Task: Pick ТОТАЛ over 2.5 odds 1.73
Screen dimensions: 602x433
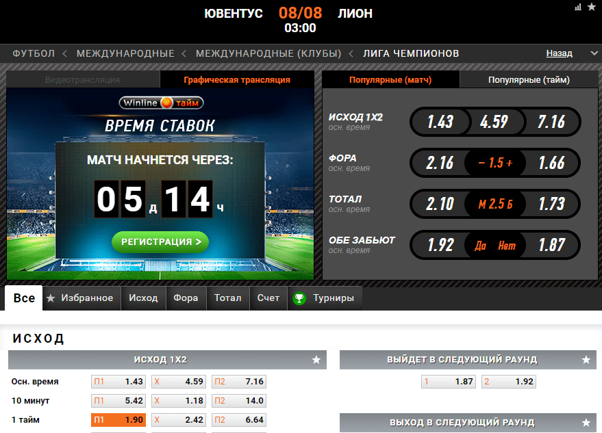Action: [x=551, y=204]
